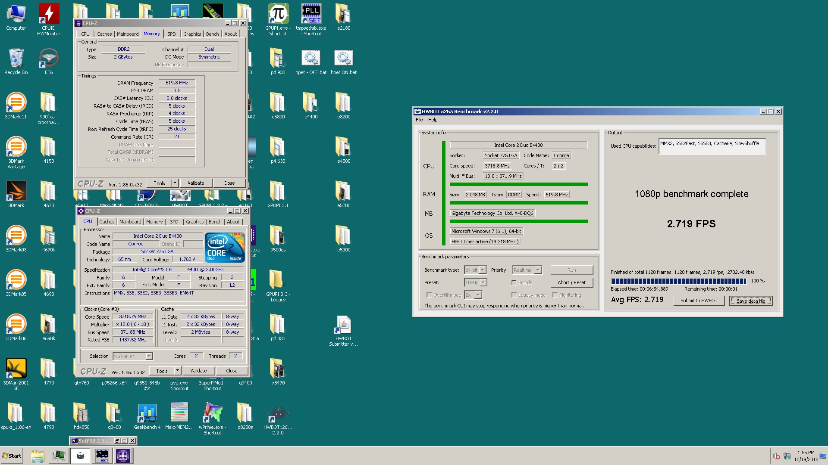Expand the Benchmark type 64-bit dropdown
The width and height of the screenshot is (828, 465).
point(483,270)
